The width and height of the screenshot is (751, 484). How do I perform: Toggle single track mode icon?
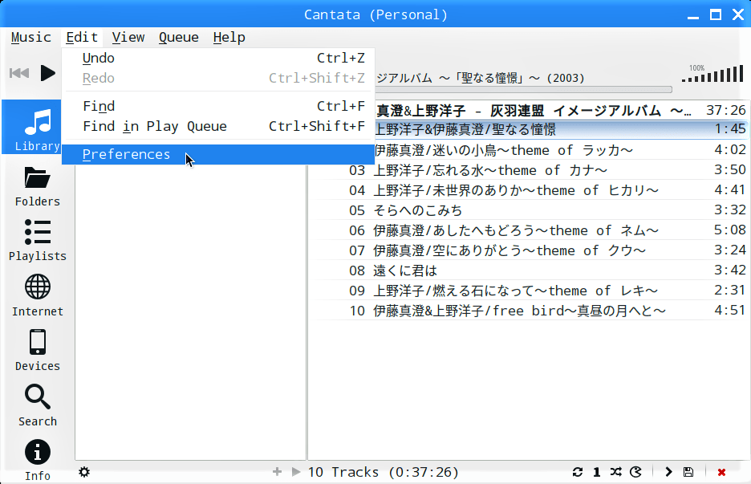[x=597, y=472]
